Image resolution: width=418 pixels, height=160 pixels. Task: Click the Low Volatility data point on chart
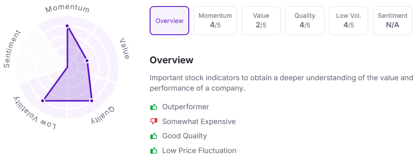(43, 101)
